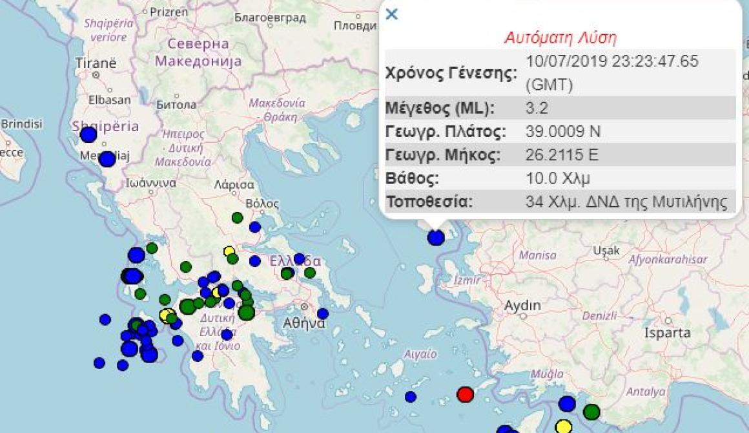The width and height of the screenshot is (749, 433).
Task: Select the Λάρισα city label
Action: [x=234, y=184]
